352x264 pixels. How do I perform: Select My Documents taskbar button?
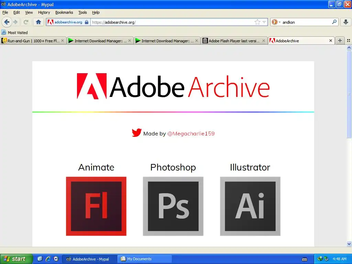pyautogui.click(x=145, y=259)
